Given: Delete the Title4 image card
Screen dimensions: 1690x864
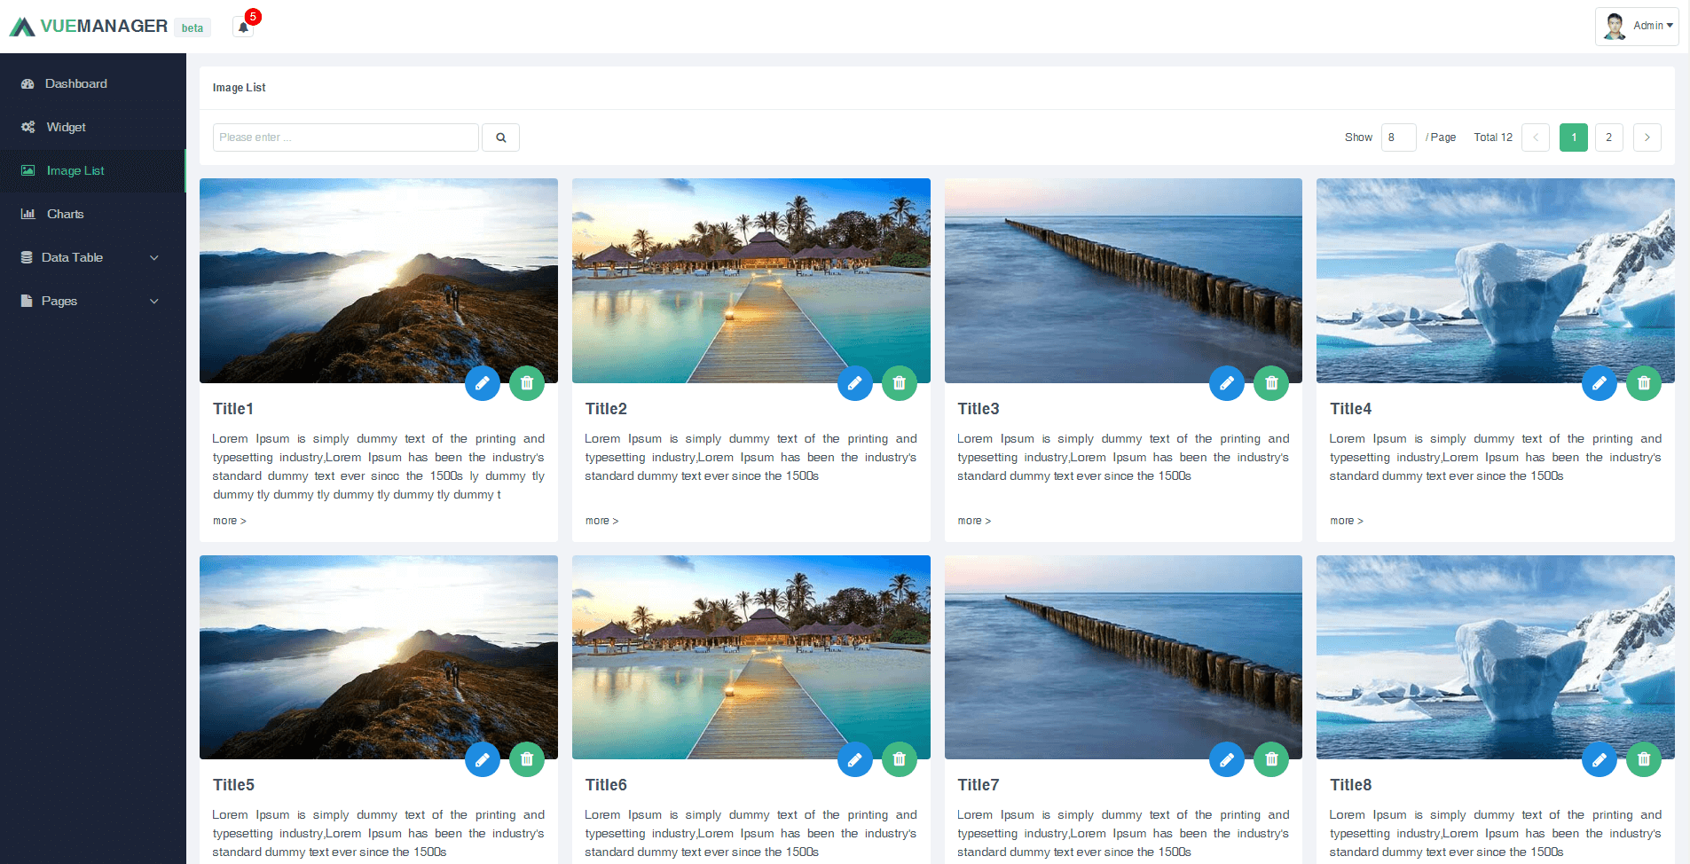Looking at the screenshot, I should tap(1644, 383).
